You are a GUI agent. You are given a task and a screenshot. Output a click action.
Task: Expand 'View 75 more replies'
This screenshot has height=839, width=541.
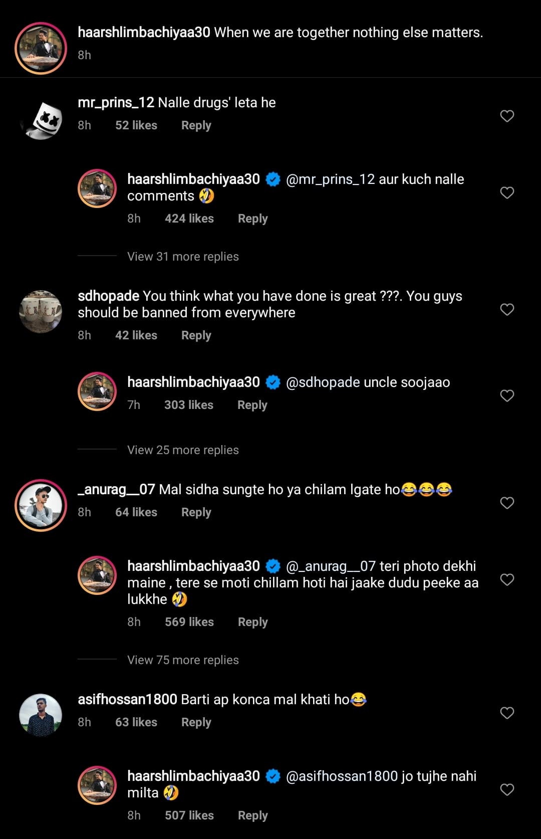tap(183, 660)
